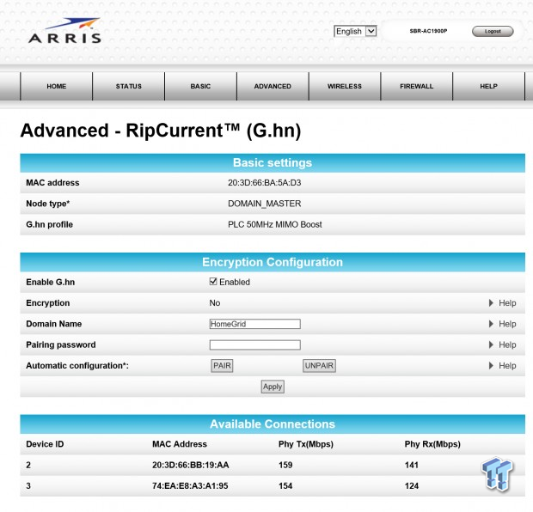Open the HELP menu tab

click(x=489, y=86)
